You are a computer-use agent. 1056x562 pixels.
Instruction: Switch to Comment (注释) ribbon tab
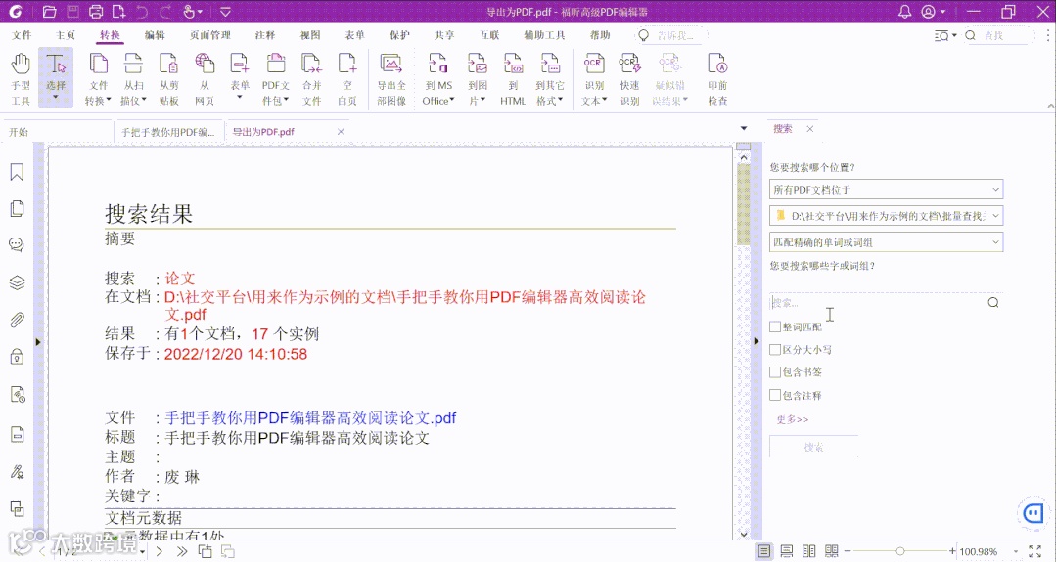click(x=264, y=35)
